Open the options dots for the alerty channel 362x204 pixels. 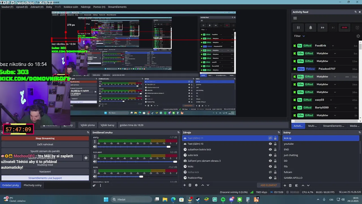coord(95,141)
